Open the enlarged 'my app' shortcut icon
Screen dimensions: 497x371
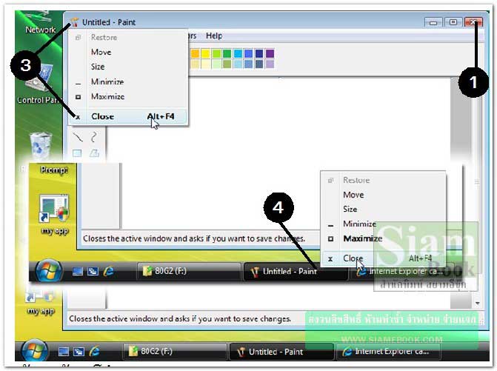[x=54, y=207]
